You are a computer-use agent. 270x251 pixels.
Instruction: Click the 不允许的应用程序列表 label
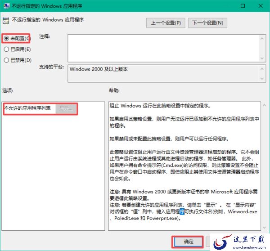click(x=27, y=108)
